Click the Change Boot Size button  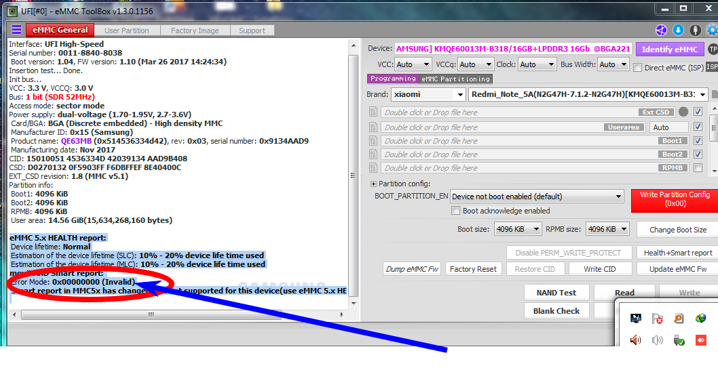click(x=678, y=230)
